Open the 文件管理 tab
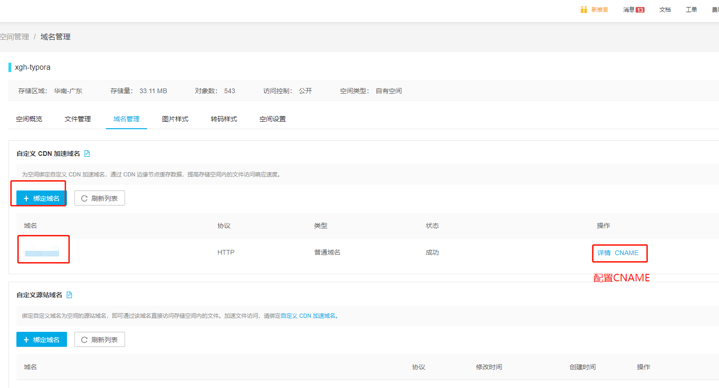 coord(78,119)
